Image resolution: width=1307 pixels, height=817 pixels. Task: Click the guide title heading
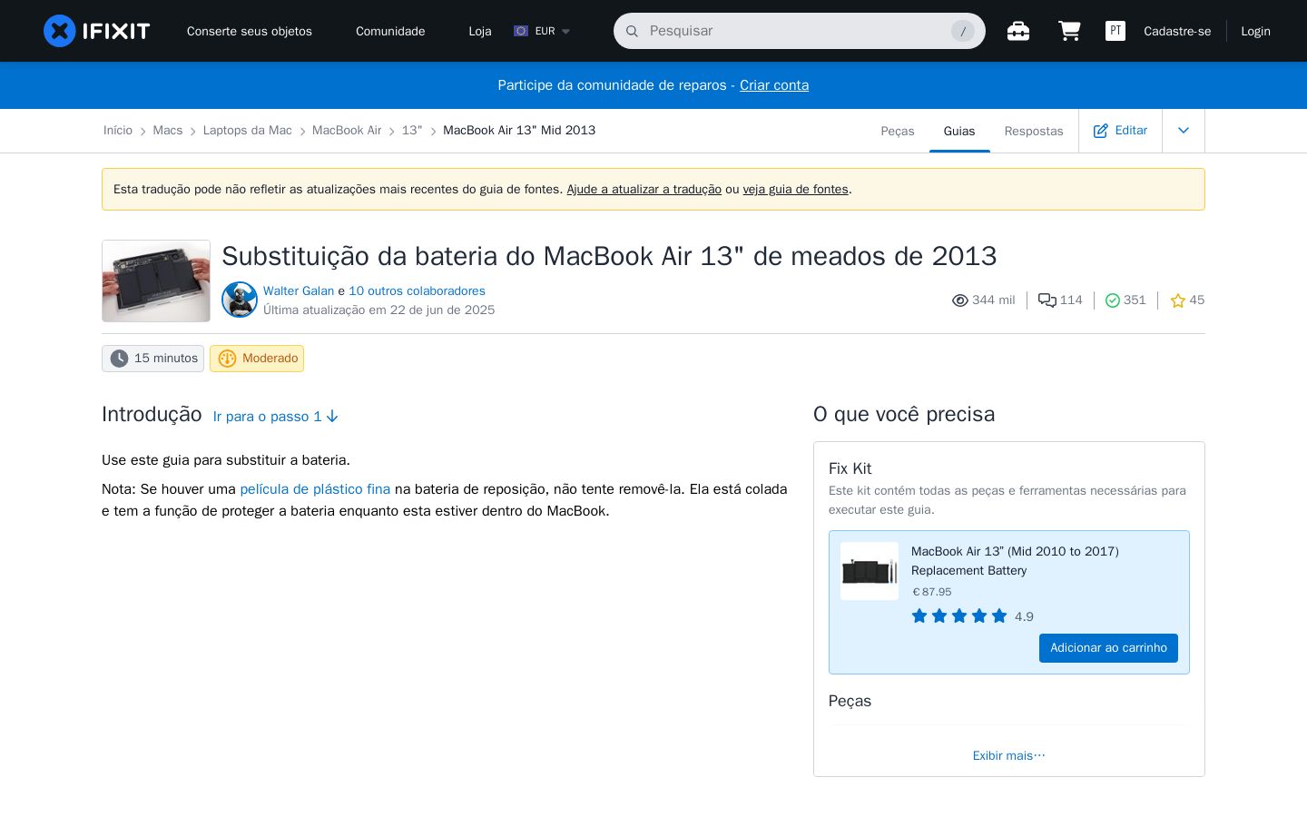609,256
